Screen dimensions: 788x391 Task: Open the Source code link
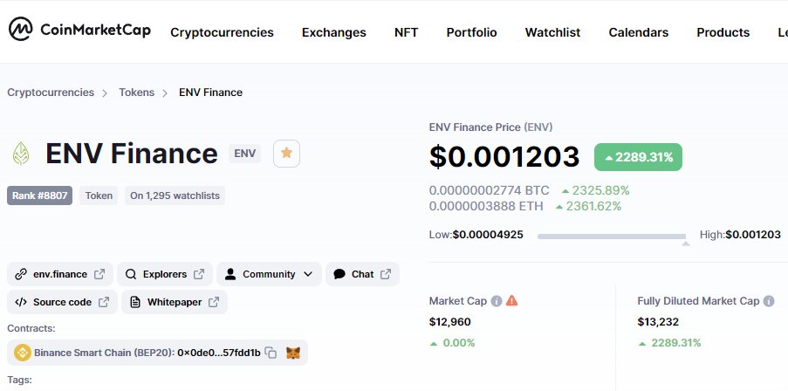pyautogui.click(x=62, y=302)
